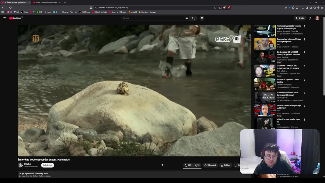
Task: Open the Miluhej - YouTube bookmark
Action: 99,12
